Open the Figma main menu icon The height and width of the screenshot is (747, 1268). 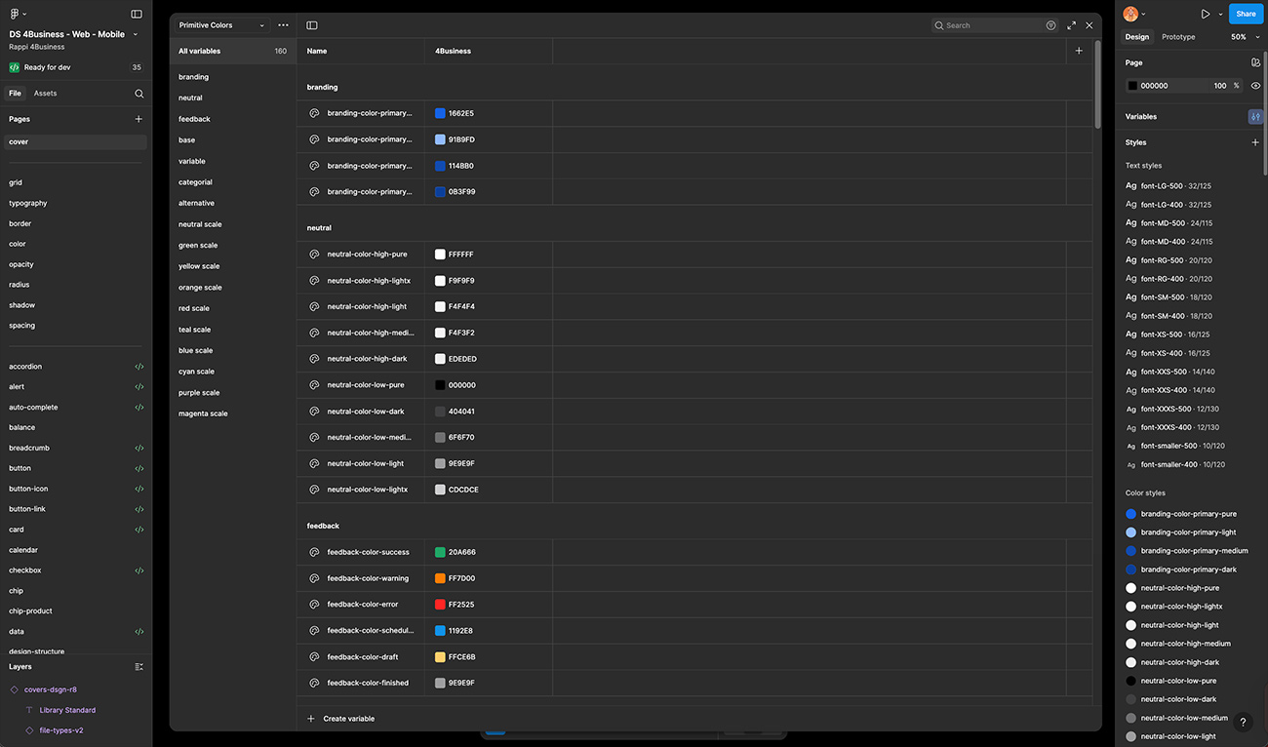(x=15, y=14)
